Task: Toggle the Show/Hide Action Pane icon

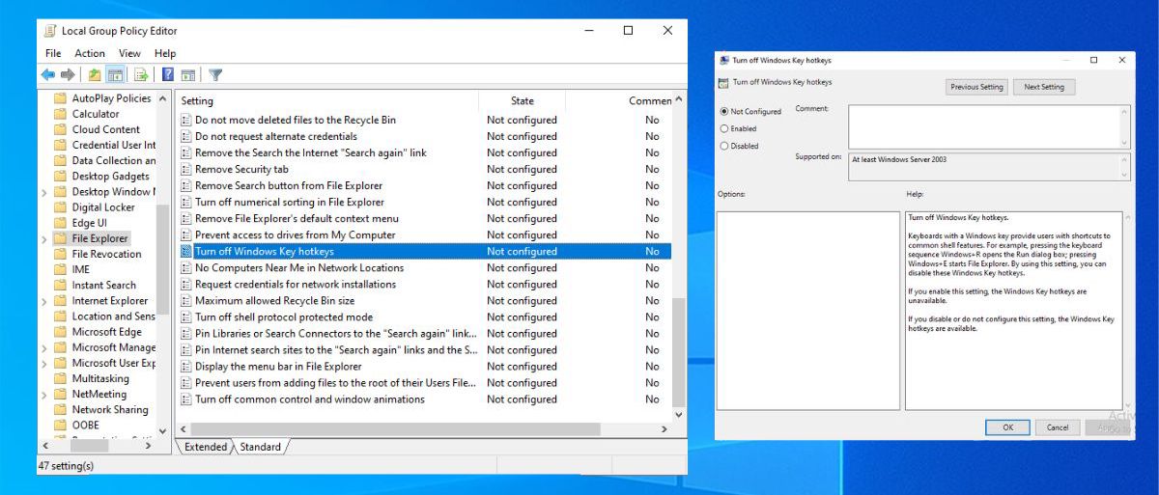Action: [x=187, y=75]
